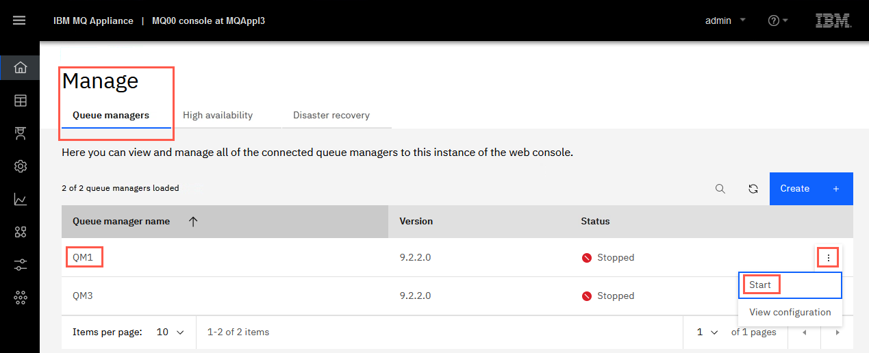Click the Version column header
The height and width of the screenshot is (353, 869).
click(x=416, y=222)
